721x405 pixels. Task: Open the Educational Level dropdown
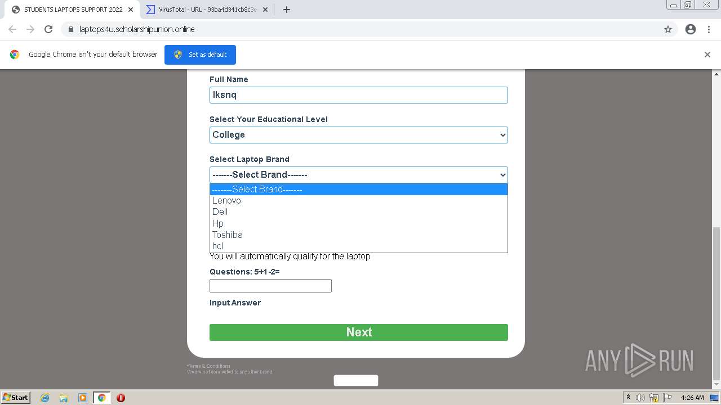click(359, 135)
